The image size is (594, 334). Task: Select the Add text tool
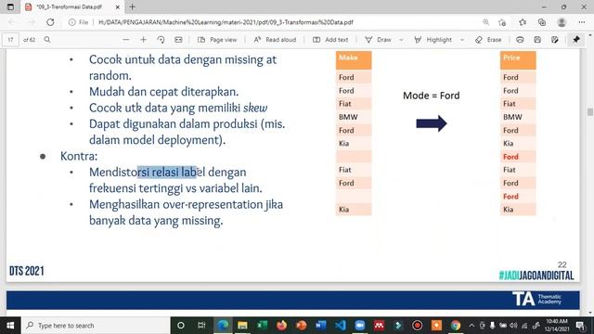click(x=330, y=39)
